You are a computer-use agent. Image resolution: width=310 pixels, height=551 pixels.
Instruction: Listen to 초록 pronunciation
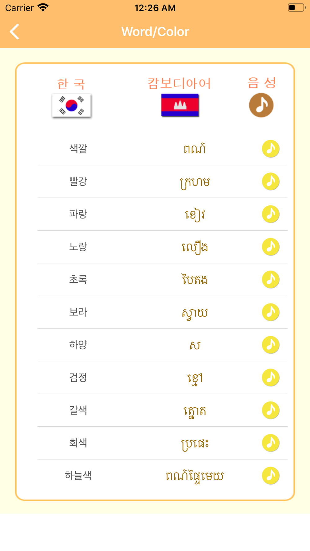coord(271,280)
